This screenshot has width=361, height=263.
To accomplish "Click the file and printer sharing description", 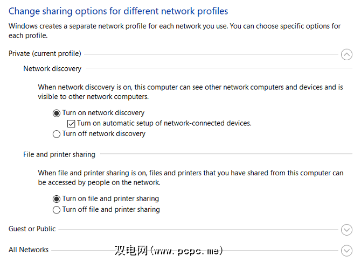I will [x=190, y=177].
